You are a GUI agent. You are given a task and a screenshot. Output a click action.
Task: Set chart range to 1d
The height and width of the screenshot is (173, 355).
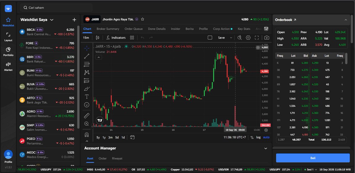pyautogui.click(x=123, y=137)
